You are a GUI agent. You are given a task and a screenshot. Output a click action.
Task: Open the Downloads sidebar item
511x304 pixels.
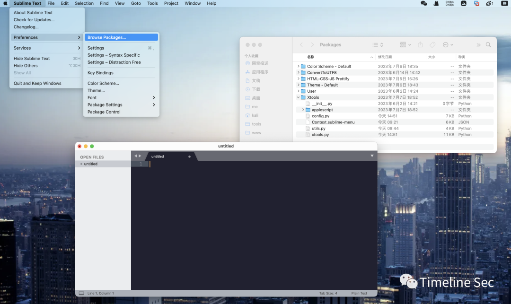click(253, 89)
